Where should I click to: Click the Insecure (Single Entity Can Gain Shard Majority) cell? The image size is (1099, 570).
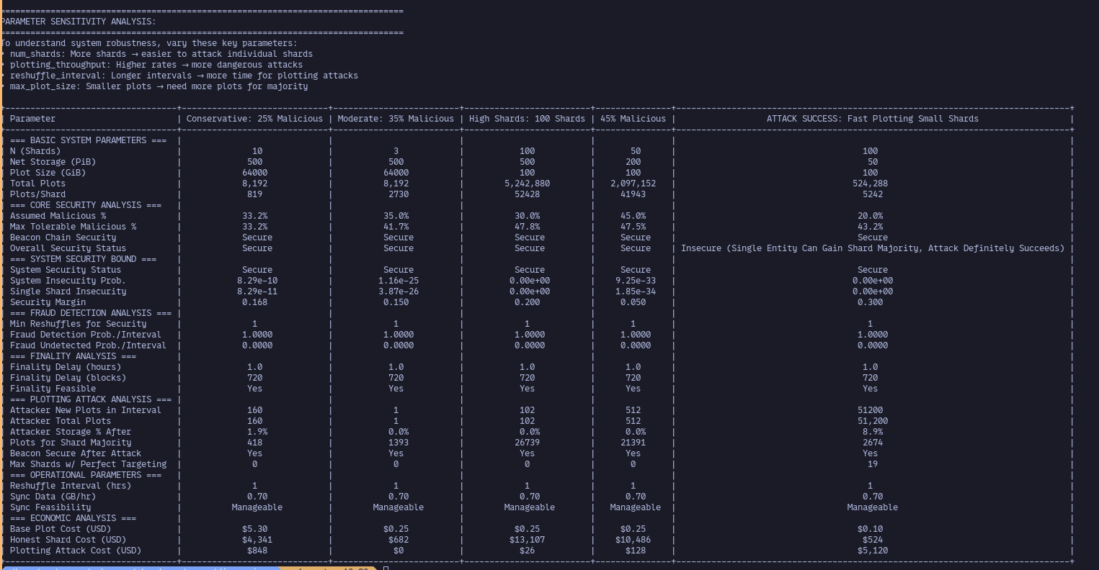[x=873, y=248]
